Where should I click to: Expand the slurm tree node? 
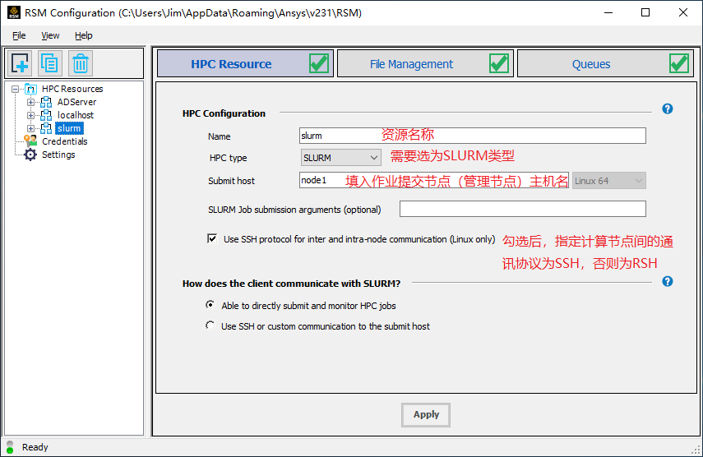point(30,128)
